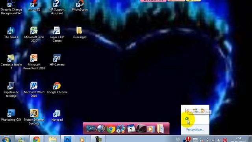Screen dimensions: 252x142
Task: Open the camcorder app taskbar button
Action: (98, 139)
